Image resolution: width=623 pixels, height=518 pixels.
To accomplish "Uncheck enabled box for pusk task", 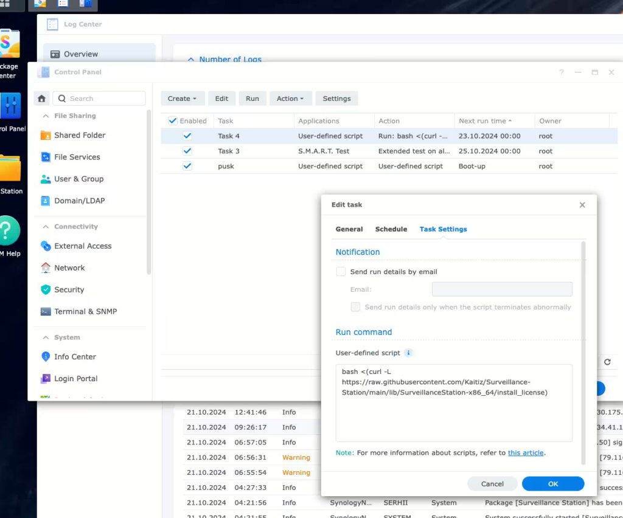I will pos(187,167).
